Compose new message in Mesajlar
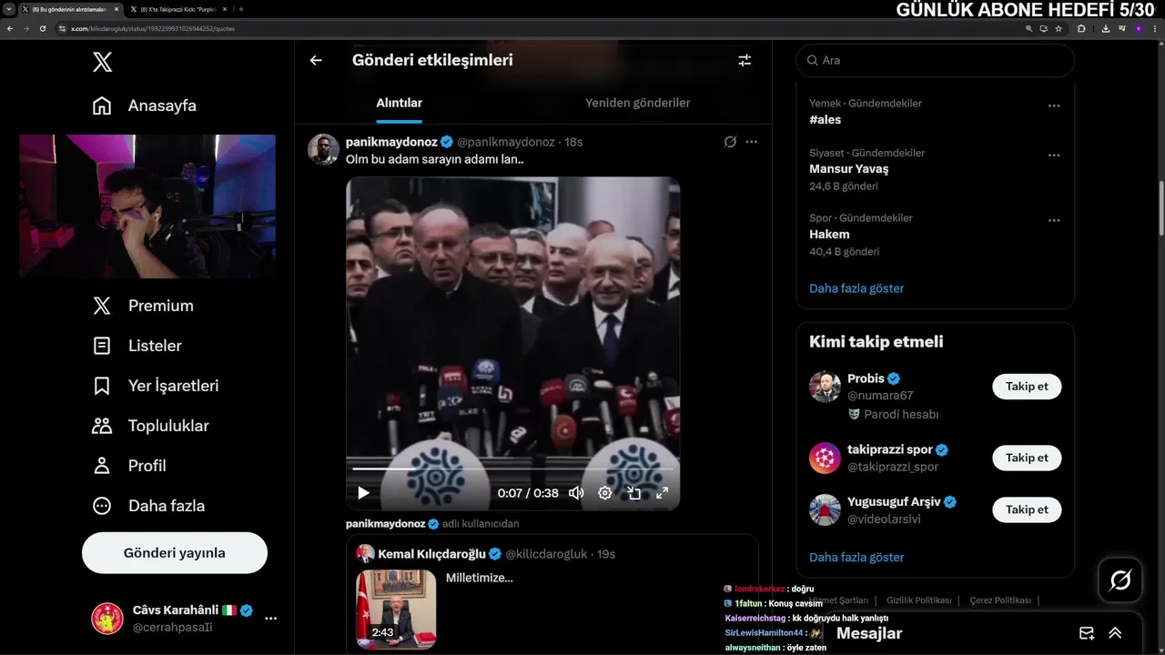 (1087, 633)
